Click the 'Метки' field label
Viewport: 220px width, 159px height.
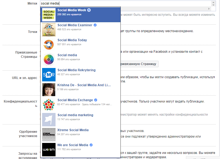tap(32, 3)
